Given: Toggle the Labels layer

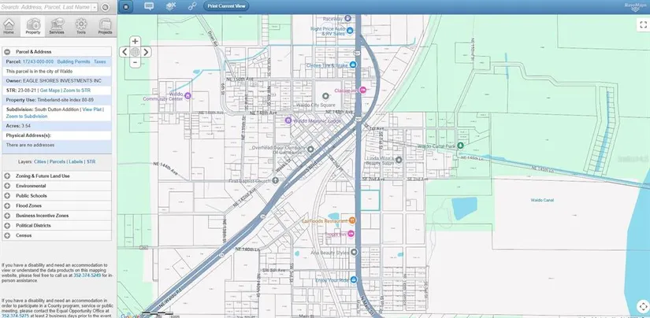Looking at the screenshot, I should tap(77, 161).
